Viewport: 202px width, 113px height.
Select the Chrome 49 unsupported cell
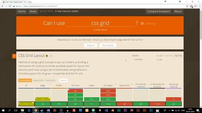click(x=75, y=91)
